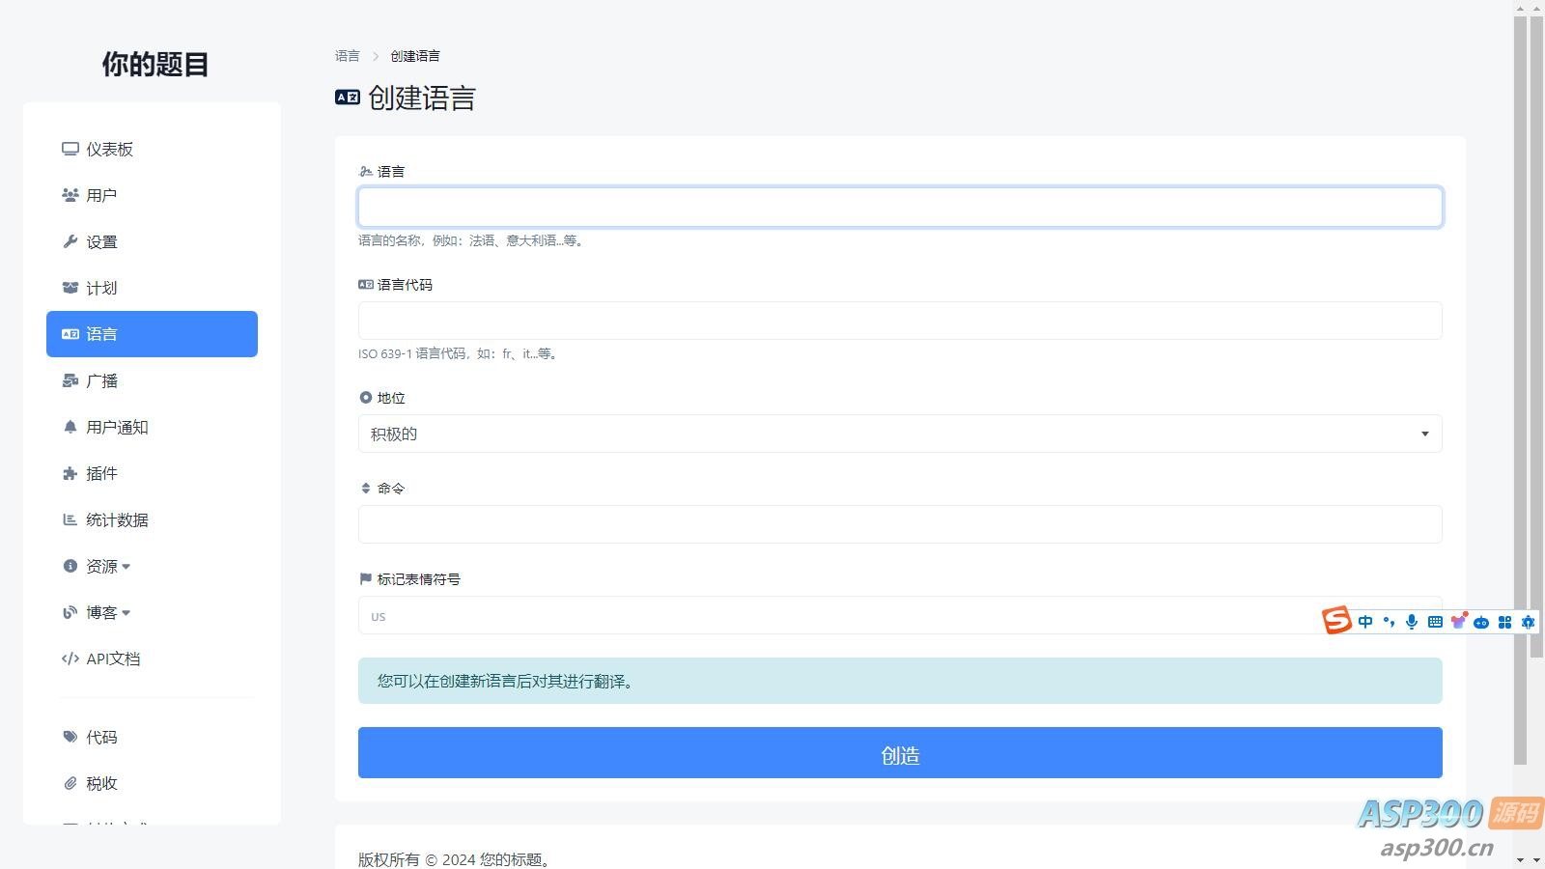The width and height of the screenshot is (1545, 869).
Task: Click the 广播 broadcast icon
Action: coord(70,380)
